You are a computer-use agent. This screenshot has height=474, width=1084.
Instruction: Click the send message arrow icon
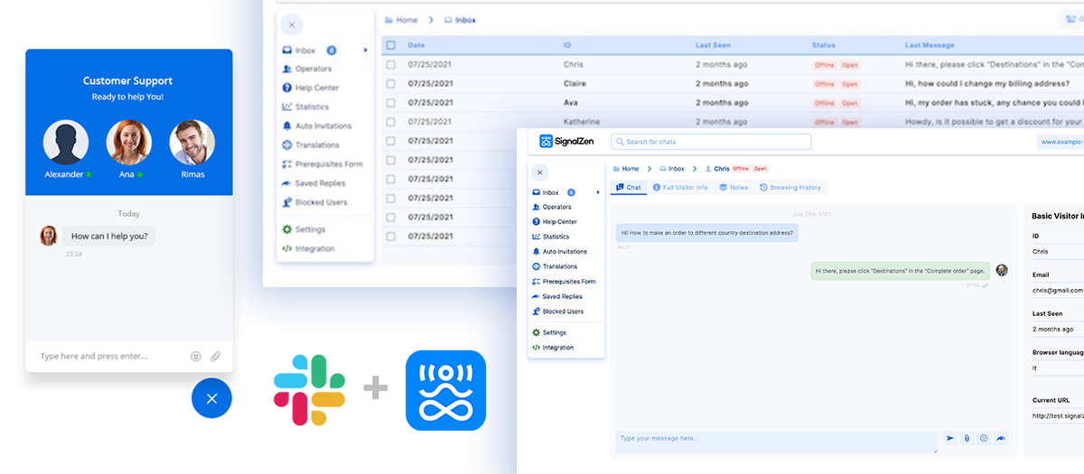[x=950, y=438]
